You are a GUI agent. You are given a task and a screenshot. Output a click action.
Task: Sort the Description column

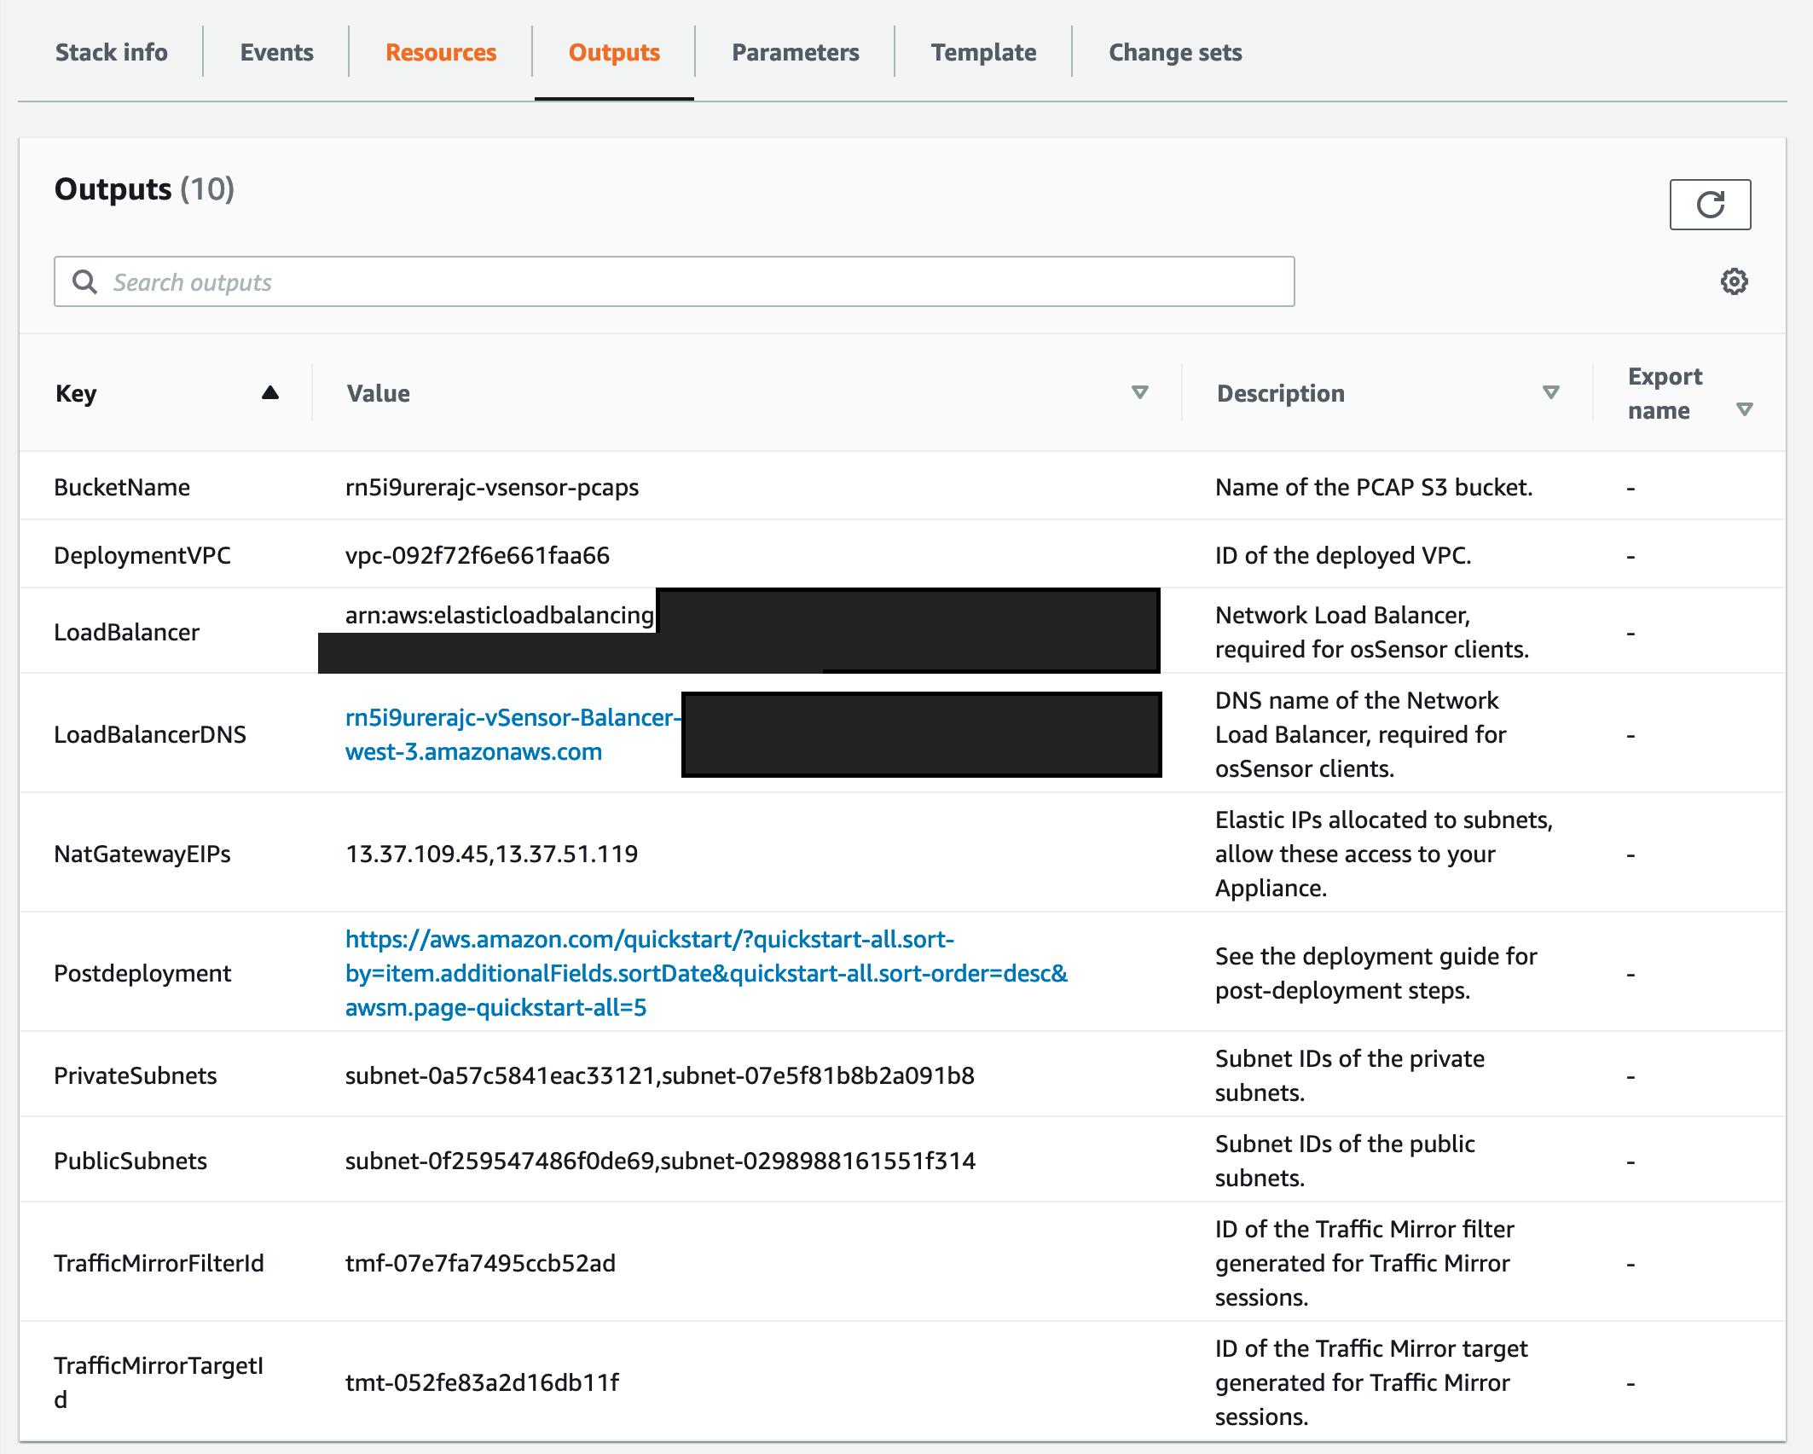tap(1551, 392)
